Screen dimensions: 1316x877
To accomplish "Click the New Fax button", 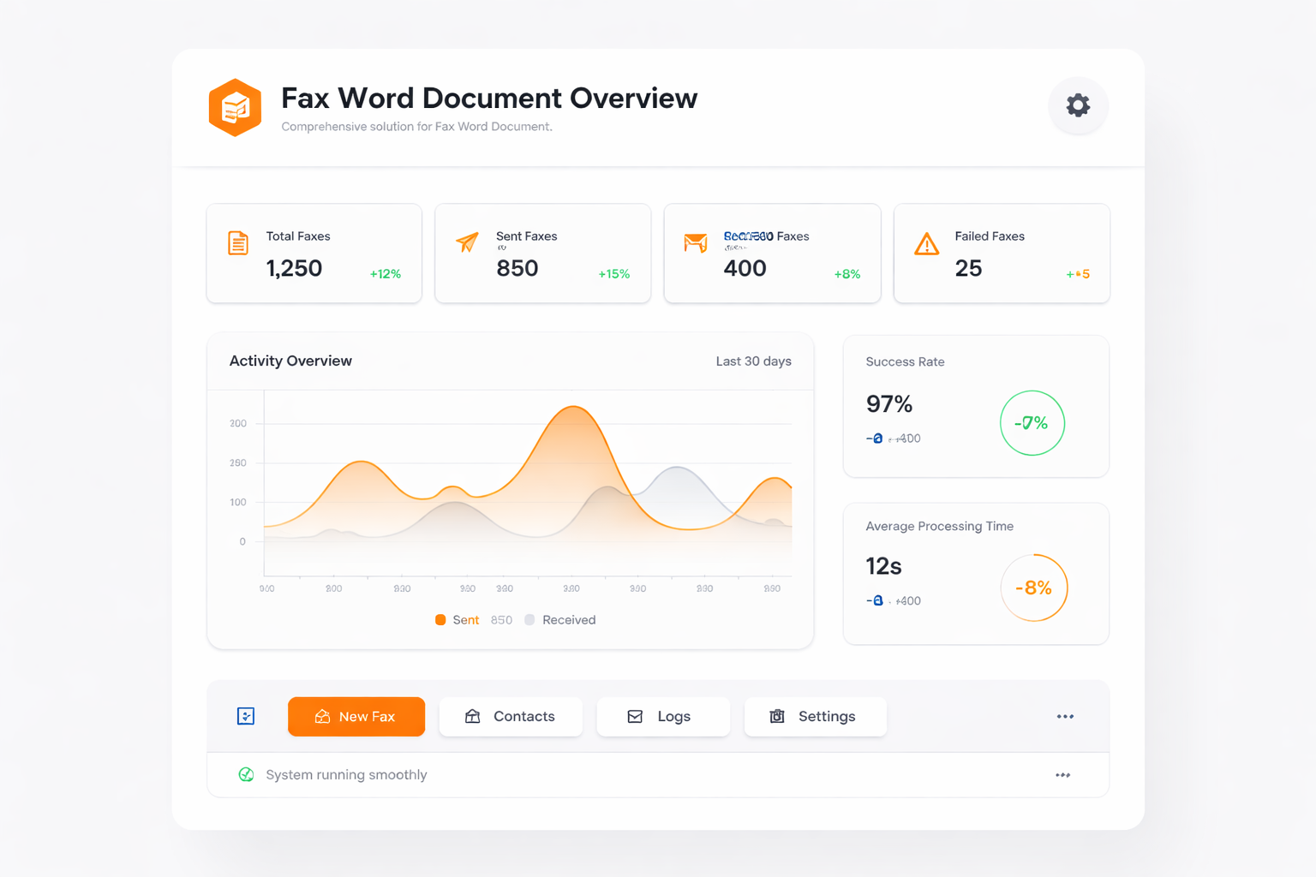I will point(356,716).
